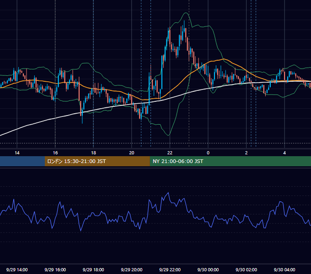Viewport: 311px width, 274px height.
Task: Click the 9/29 14:00 date label
Action: click(17, 269)
